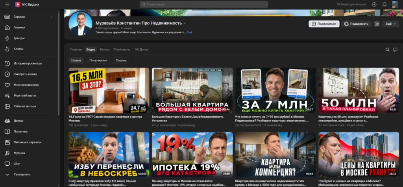This screenshot has height=187, width=403.
Task: Click the Поиск видео search field
Action: pos(204,4)
